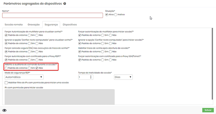
Task: Click the Nome input field
Action: [x=53, y=15]
